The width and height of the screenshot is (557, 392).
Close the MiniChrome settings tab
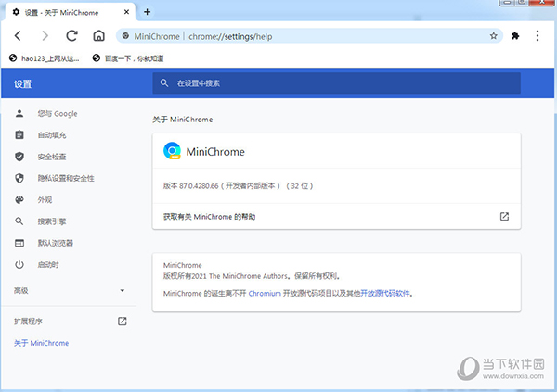pyautogui.click(x=126, y=12)
